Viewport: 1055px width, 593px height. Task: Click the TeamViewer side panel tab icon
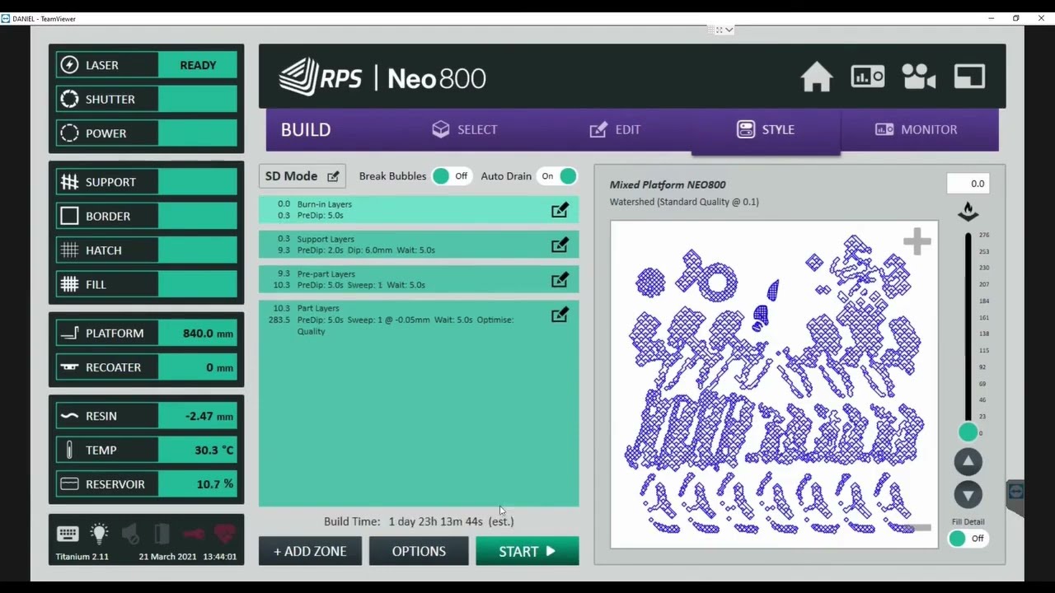tap(1015, 492)
